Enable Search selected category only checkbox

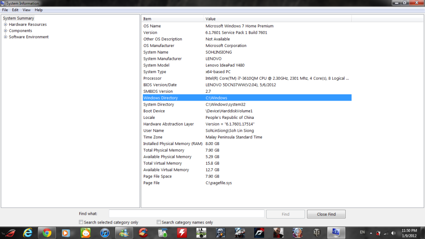coord(81,222)
